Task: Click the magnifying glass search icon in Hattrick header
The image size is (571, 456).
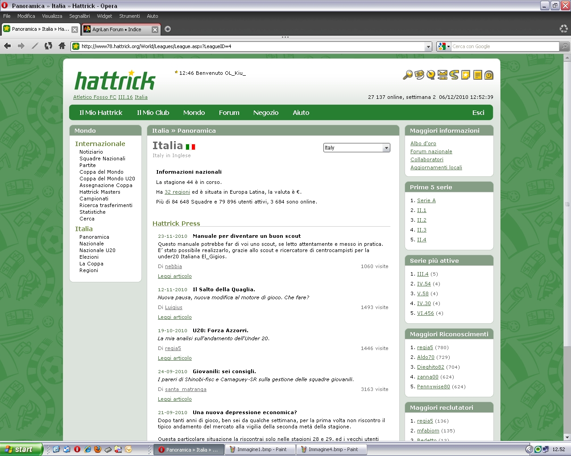Action: pos(407,75)
